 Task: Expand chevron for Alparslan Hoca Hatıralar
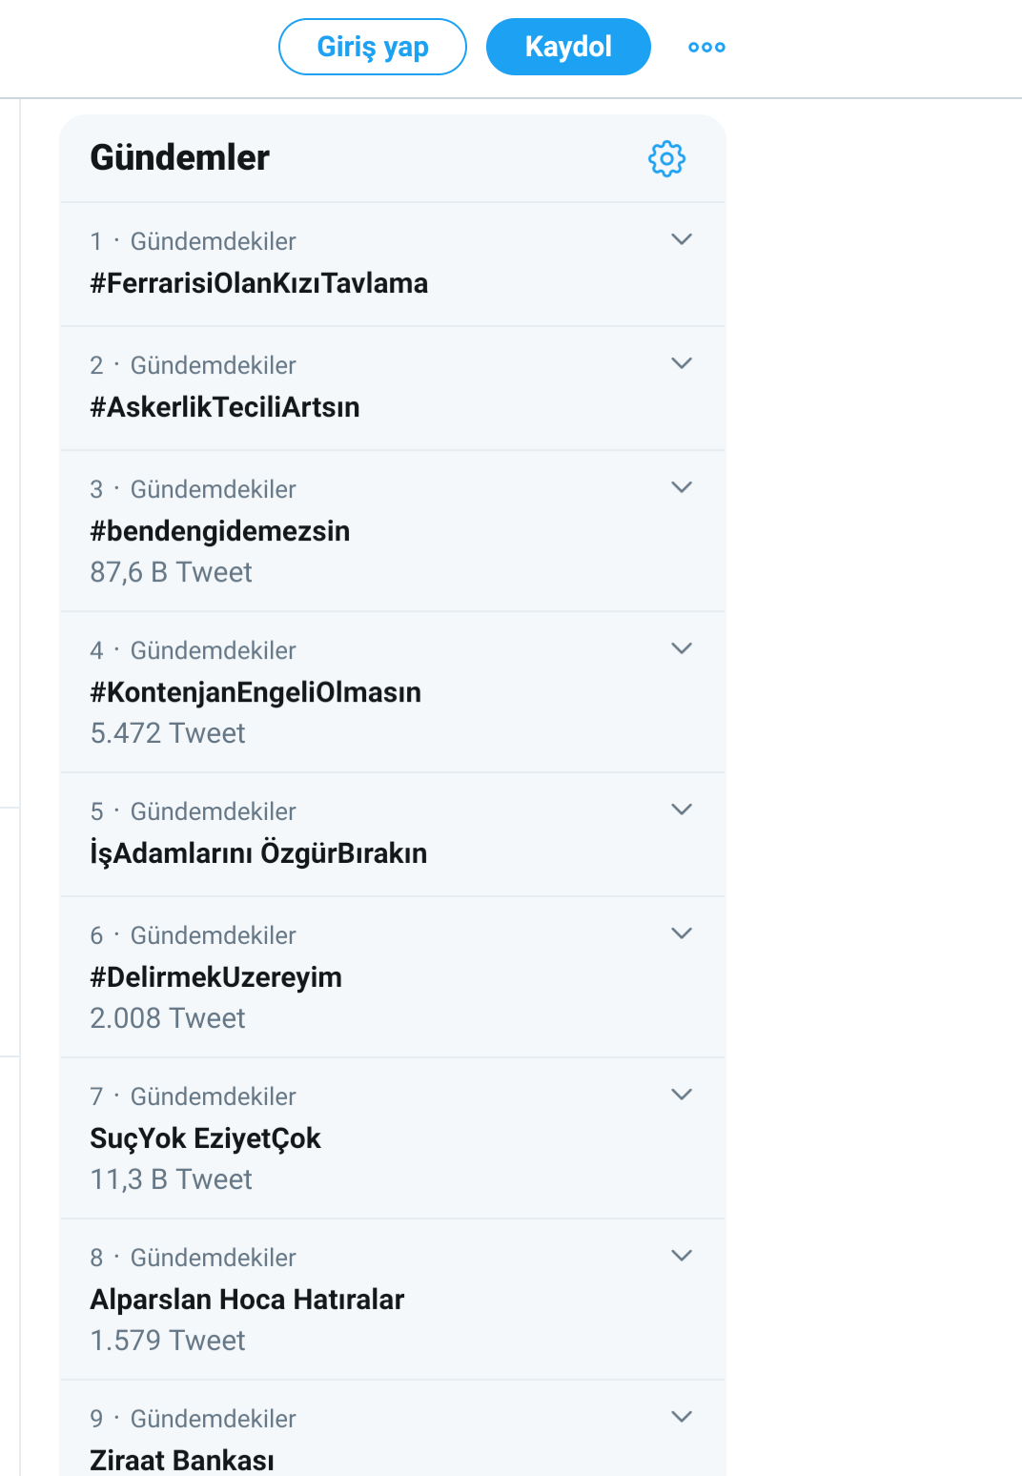tap(681, 1256)
